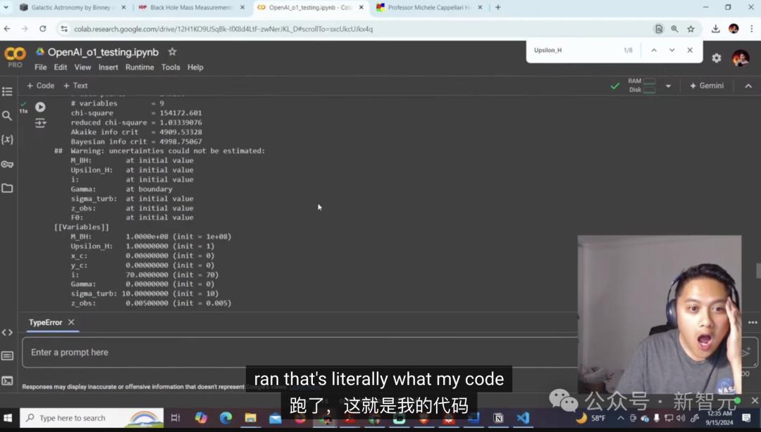Open the Files folder icon in sidebar

click(x=7, y=188)
